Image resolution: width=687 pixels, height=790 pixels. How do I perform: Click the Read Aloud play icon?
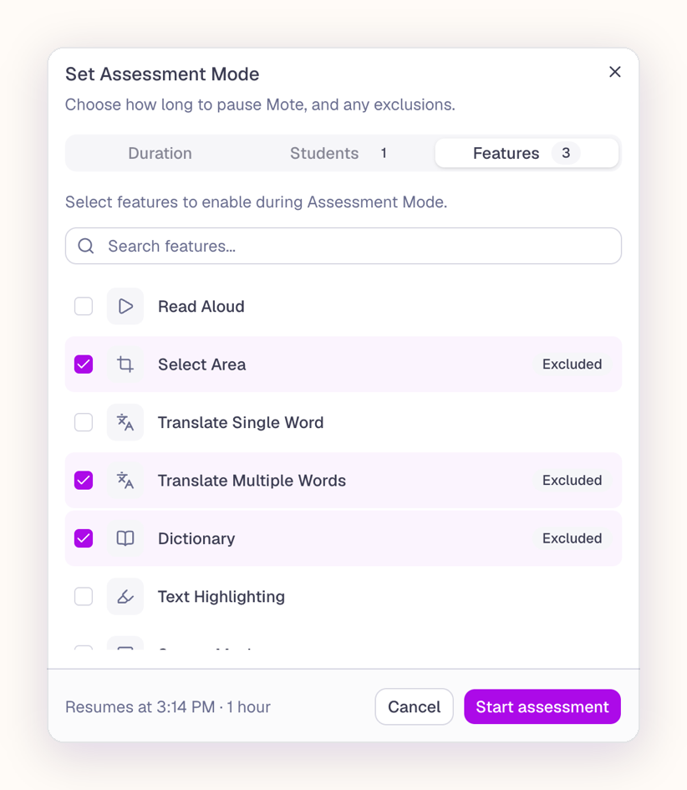125,306
